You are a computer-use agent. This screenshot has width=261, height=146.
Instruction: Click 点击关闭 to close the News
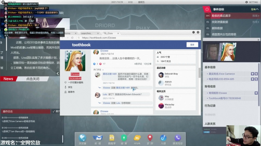(x=33, y=79)
